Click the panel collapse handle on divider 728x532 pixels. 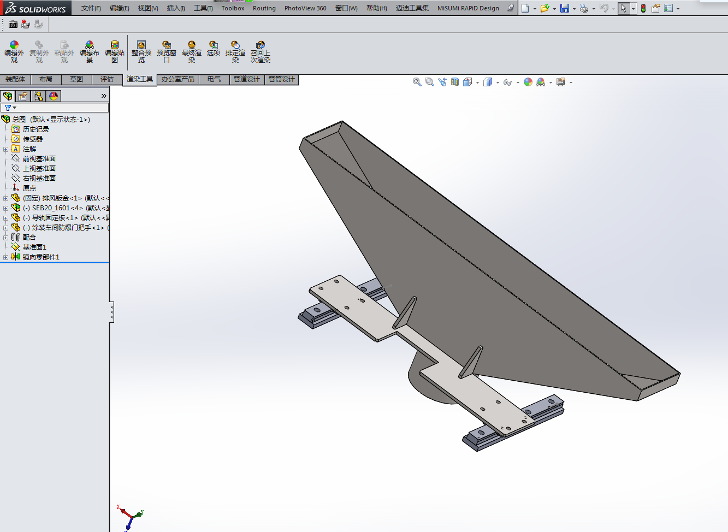tap(111, 312)
